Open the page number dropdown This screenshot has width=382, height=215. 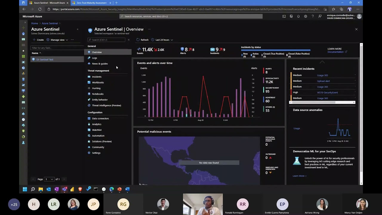click(x=49, y=179)
